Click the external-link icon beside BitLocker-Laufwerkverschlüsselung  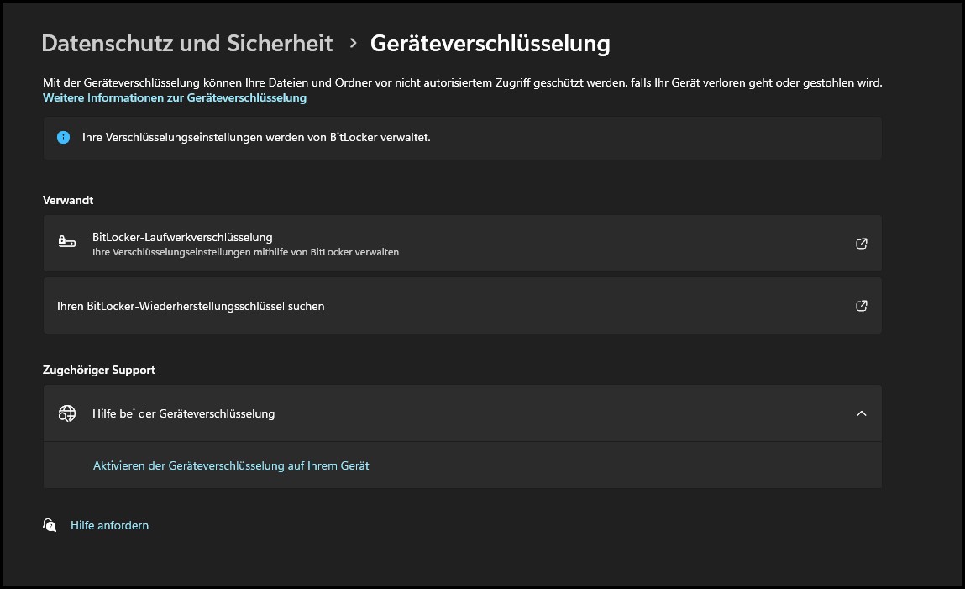tap(861, 243)
